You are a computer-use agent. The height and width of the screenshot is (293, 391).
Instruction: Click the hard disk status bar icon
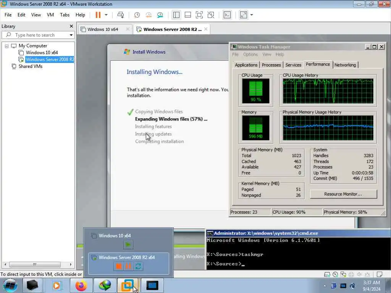pyautogui.click(x=327, y=274)
